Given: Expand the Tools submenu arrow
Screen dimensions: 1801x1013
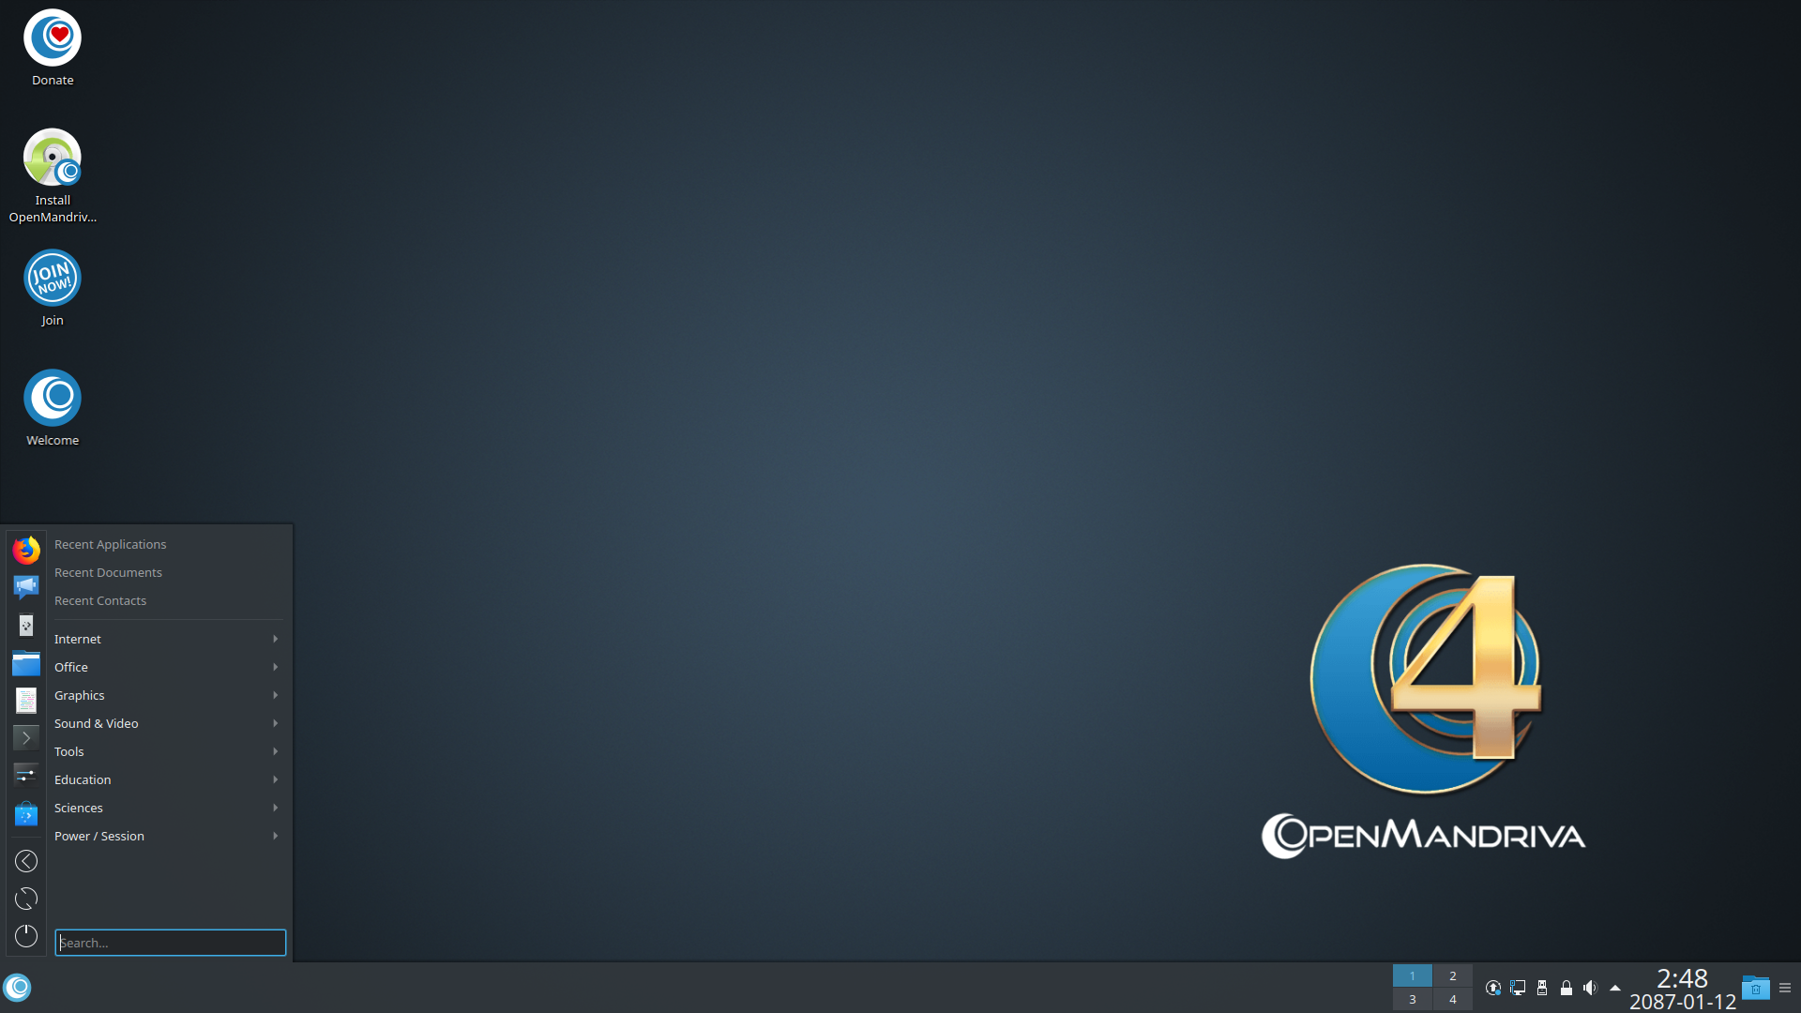Looking at the screenshot, I should point(275,751).
